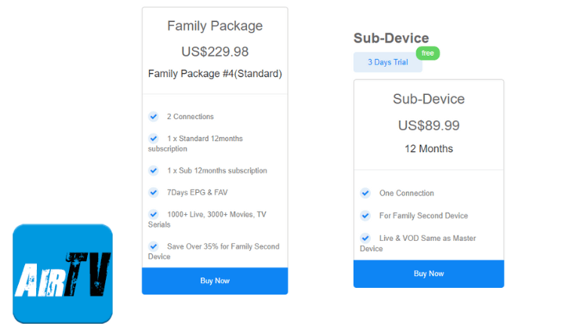Image resolution: width=588 pixels, height=331 pixels.
Task: Select the 3 Days Trial tab
Action: click(x=387, y=63)
